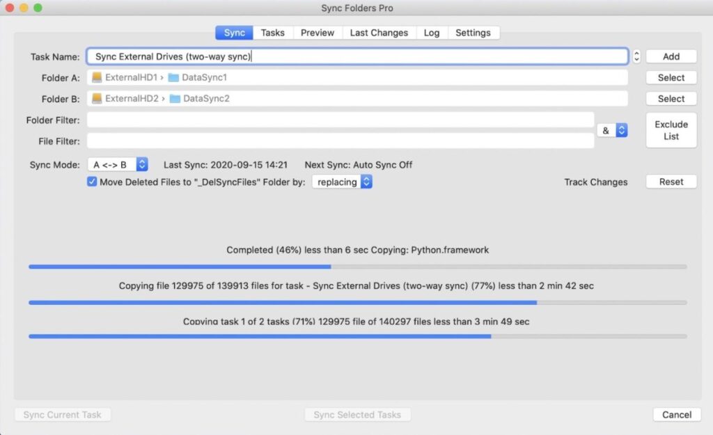The width and height of the screenshot is (713, 435).
Task: Click the DataSync1 folder icon
Action: click(173, 77)
